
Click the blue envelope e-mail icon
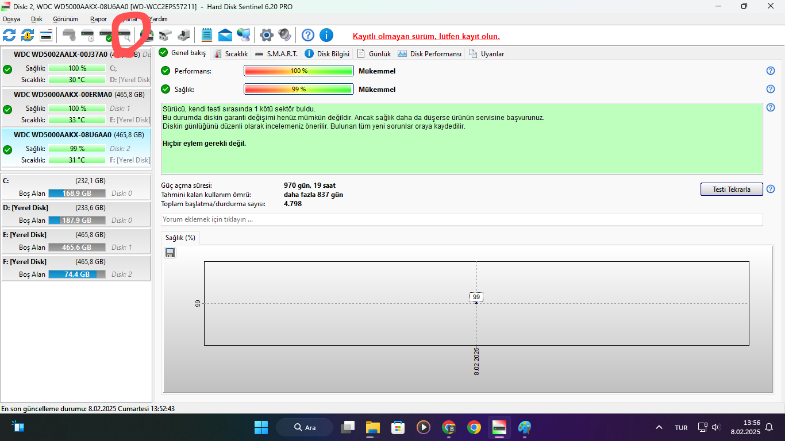(x=225, y=35)
